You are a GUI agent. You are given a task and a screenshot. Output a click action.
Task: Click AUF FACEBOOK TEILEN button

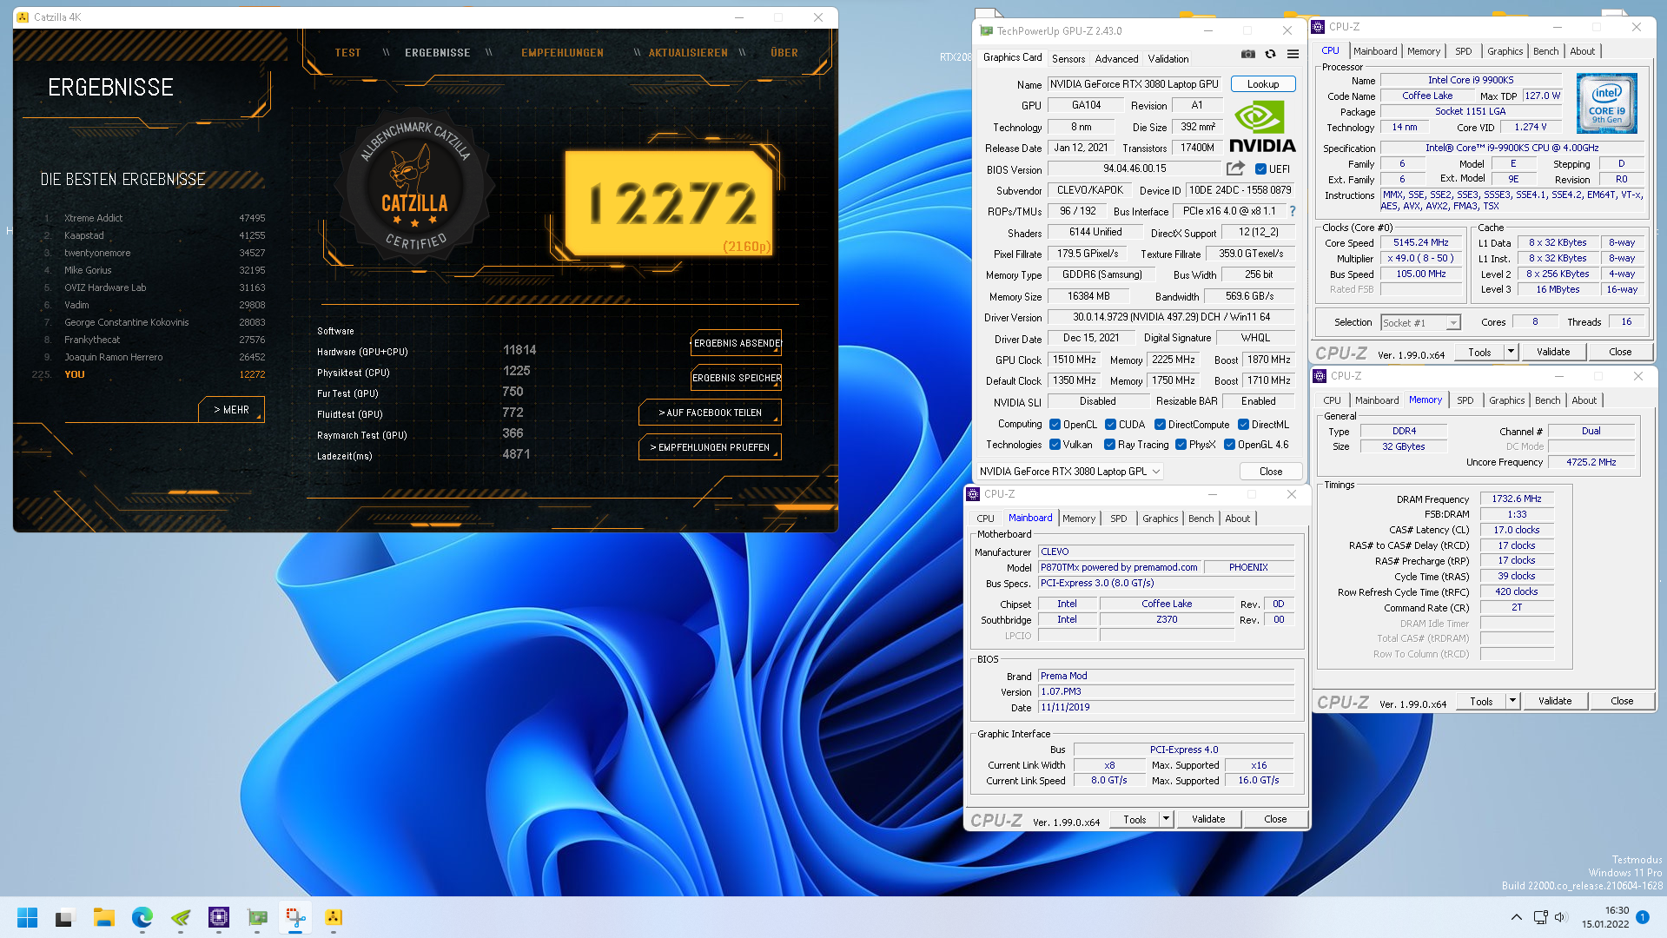click(710, 413)
